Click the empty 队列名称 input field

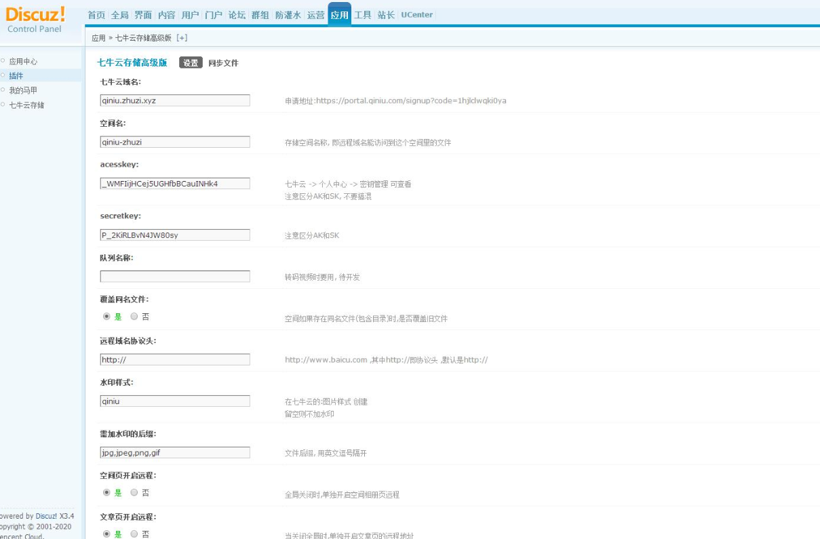click(x=175, y=276)
